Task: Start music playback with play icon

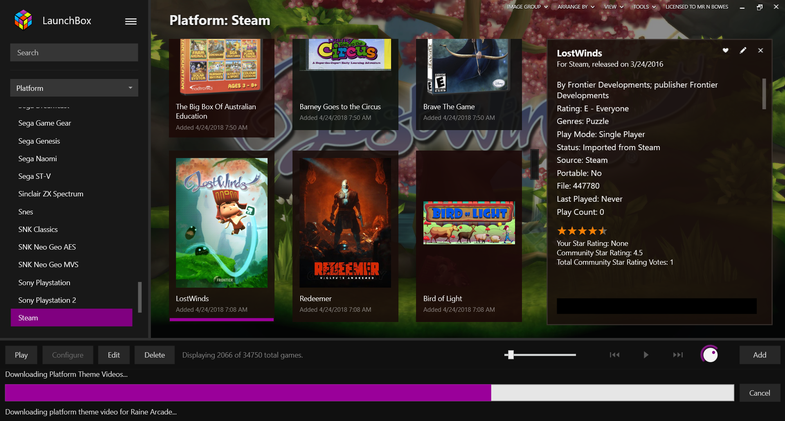Action: pos(646,355)
